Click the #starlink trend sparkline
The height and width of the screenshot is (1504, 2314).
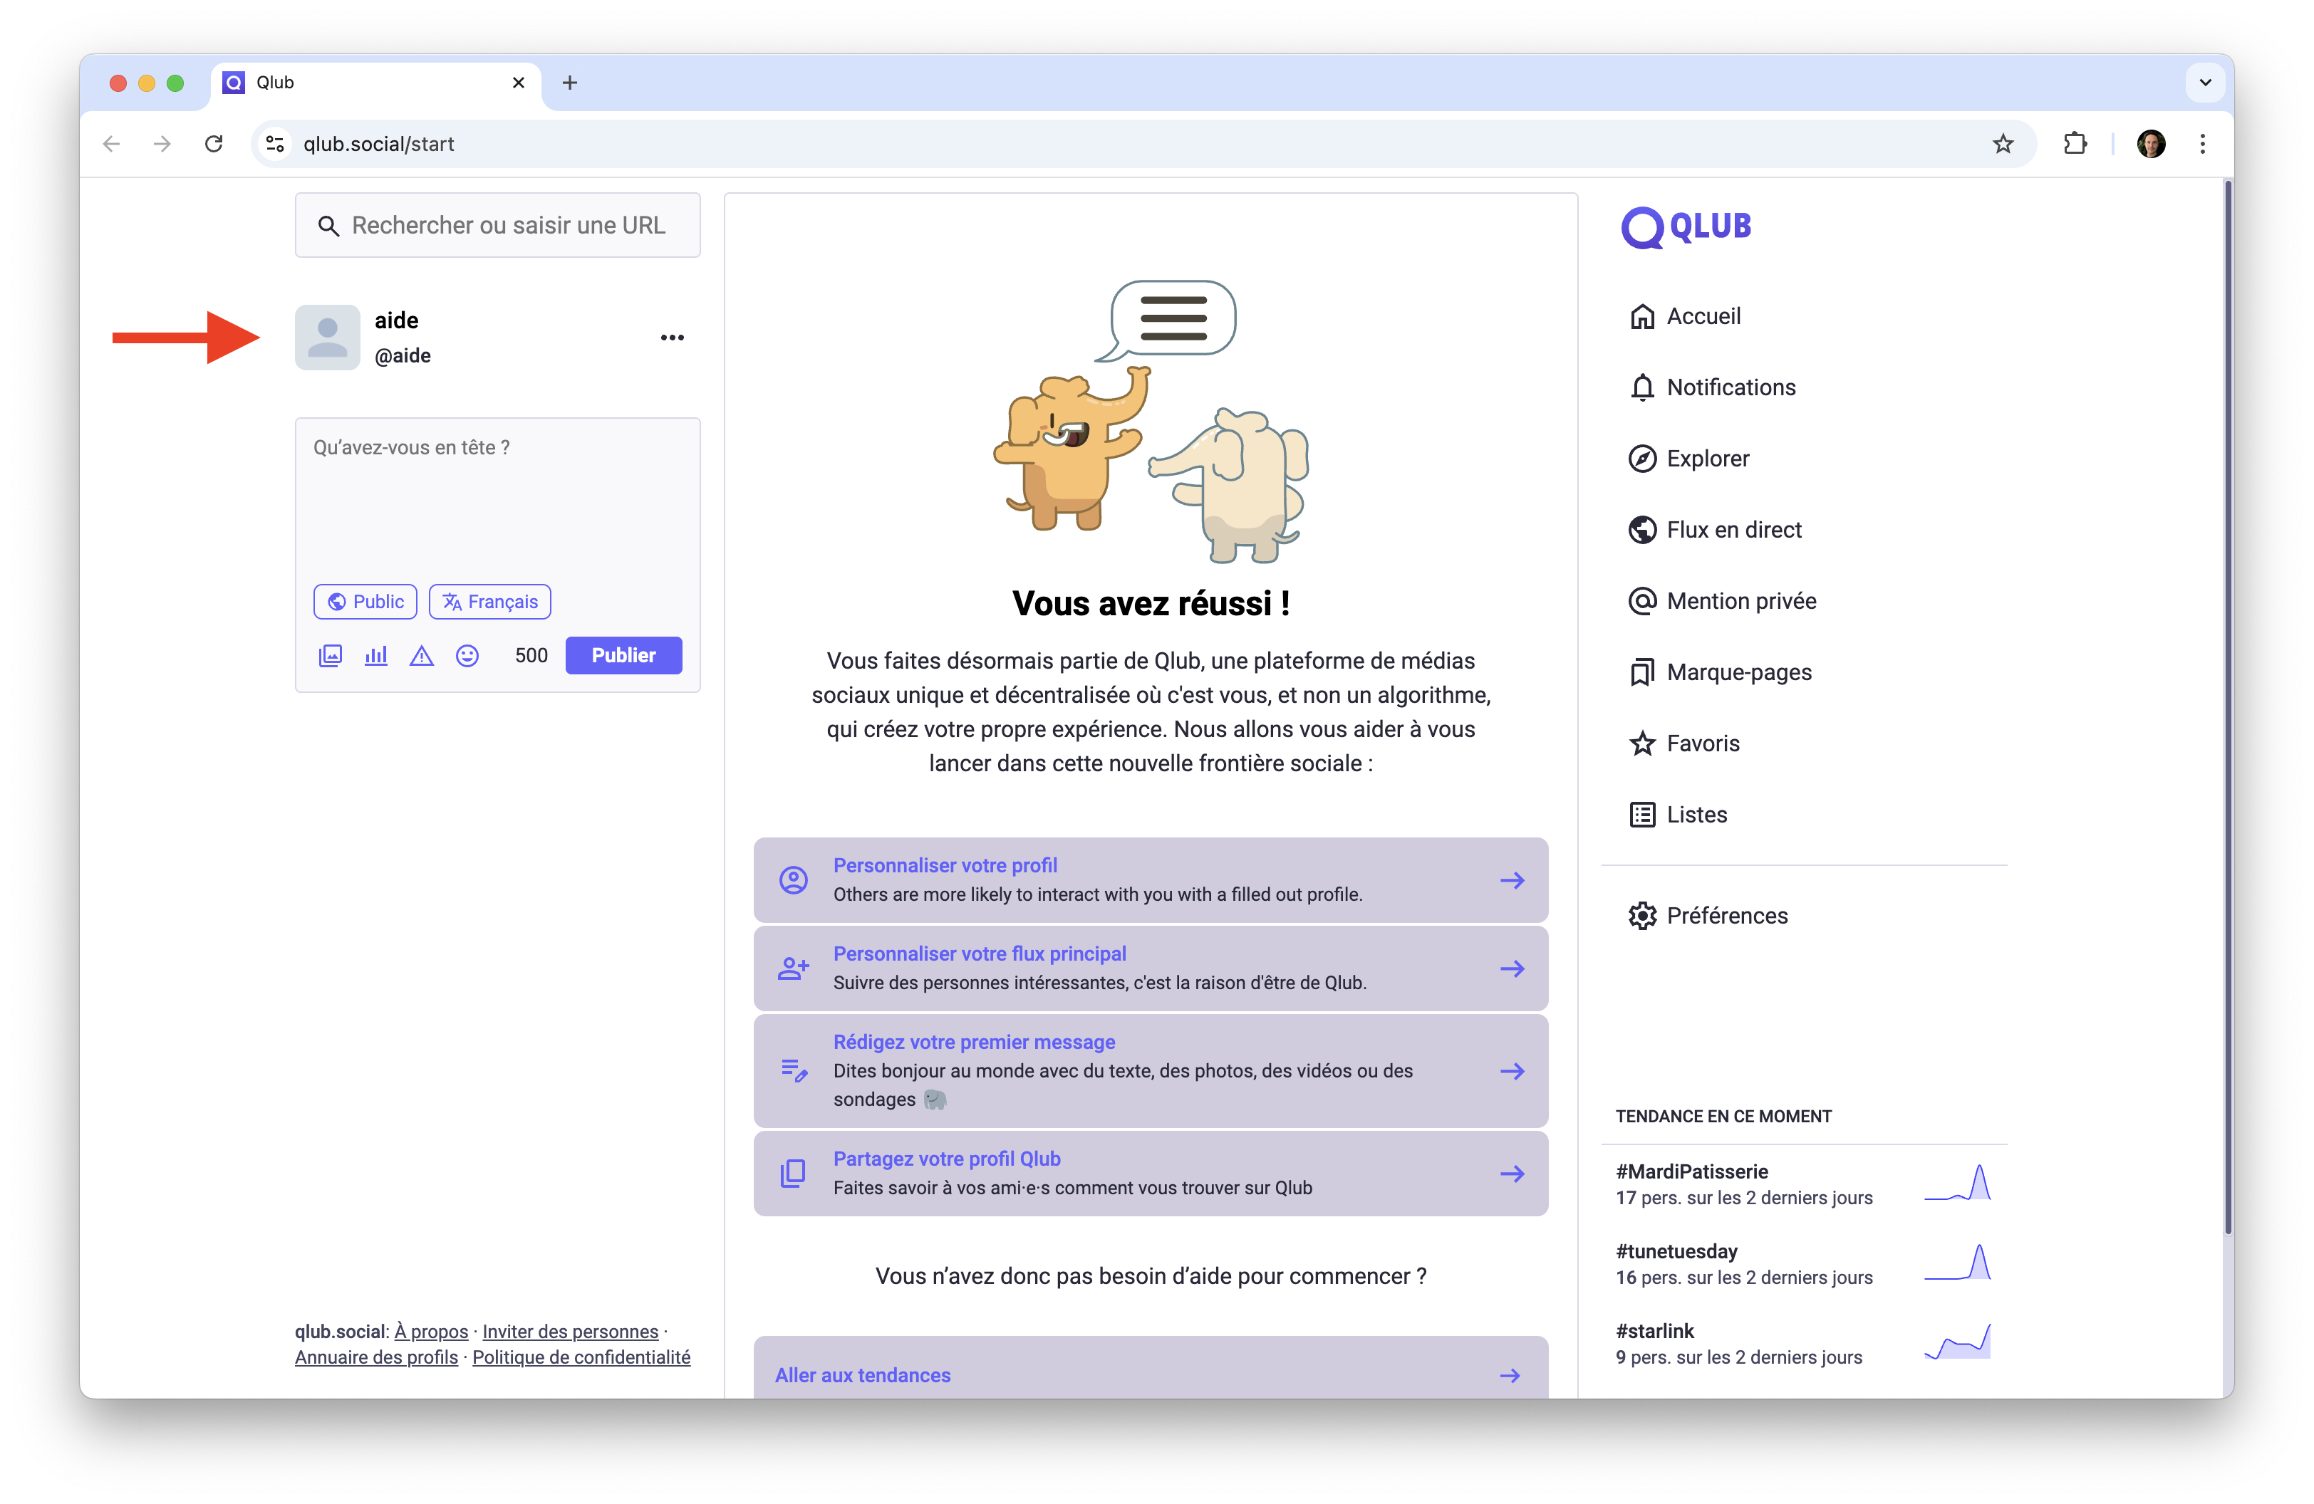(1957, 1342)
